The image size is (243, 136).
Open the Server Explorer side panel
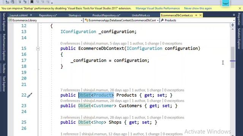[x=4, y=22]
